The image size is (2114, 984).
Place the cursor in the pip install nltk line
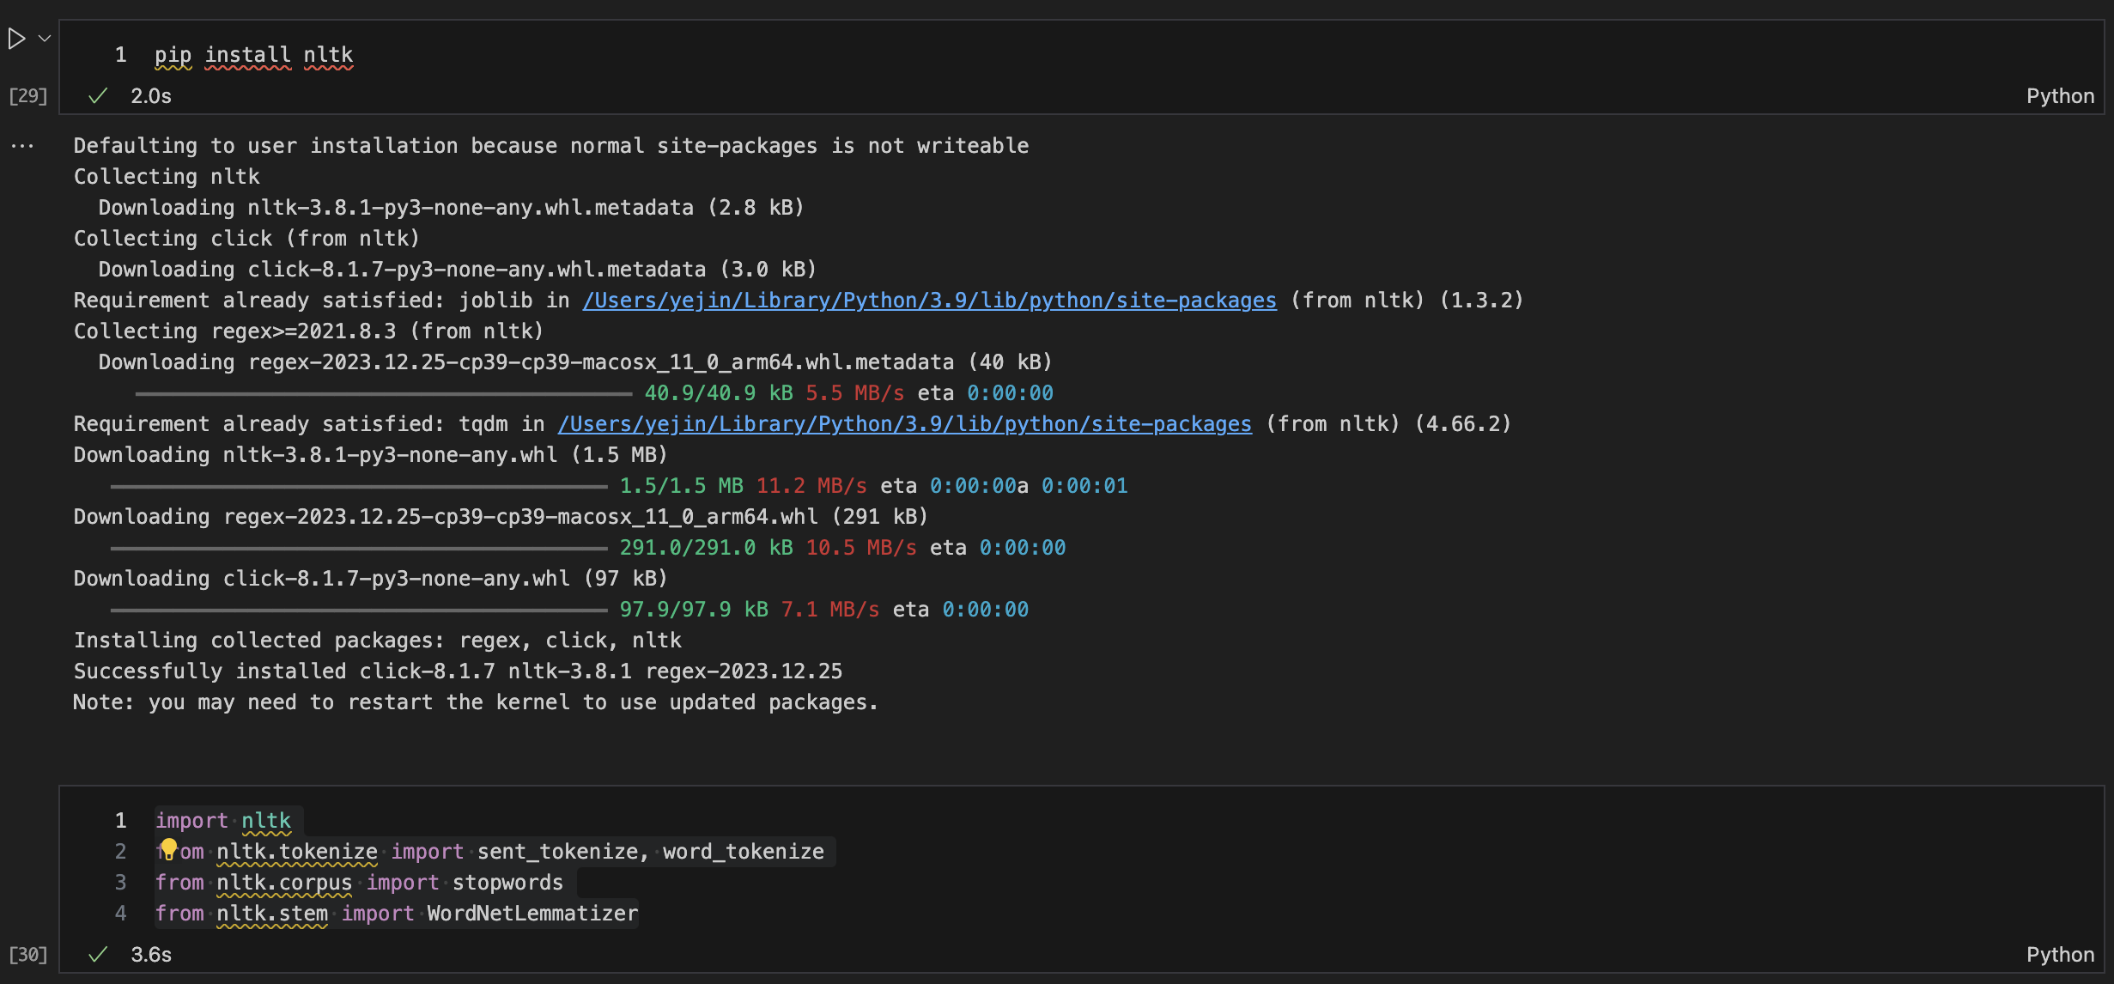tap(254, 55)
